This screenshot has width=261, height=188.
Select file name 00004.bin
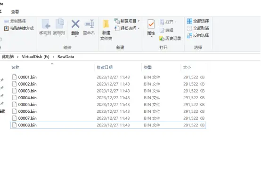click(x=27, y=97)
